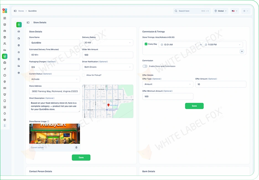Open the map pin icon in sidebar
Screen dimensions: 259x180
(5, 82)
